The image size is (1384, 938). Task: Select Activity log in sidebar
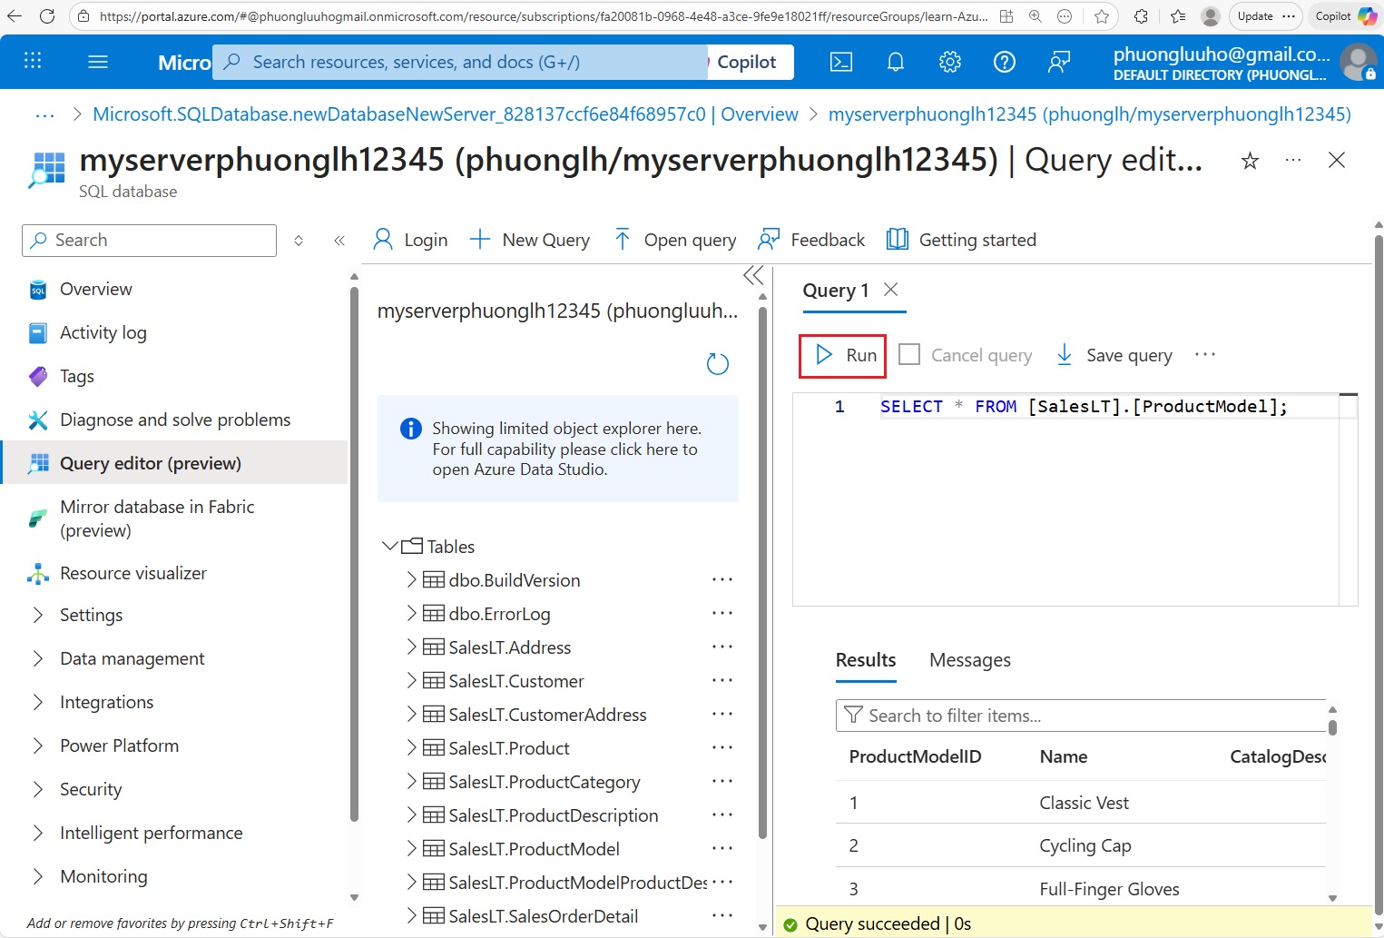click(x=103, y=333)
